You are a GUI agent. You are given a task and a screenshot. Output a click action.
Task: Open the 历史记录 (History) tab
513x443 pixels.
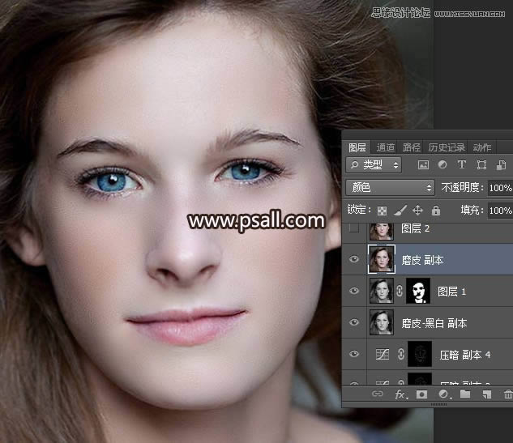447,147
